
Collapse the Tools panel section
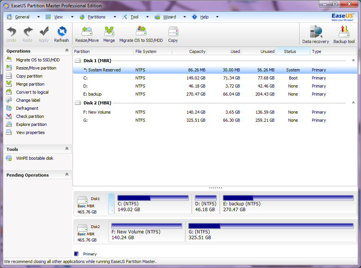67,149
